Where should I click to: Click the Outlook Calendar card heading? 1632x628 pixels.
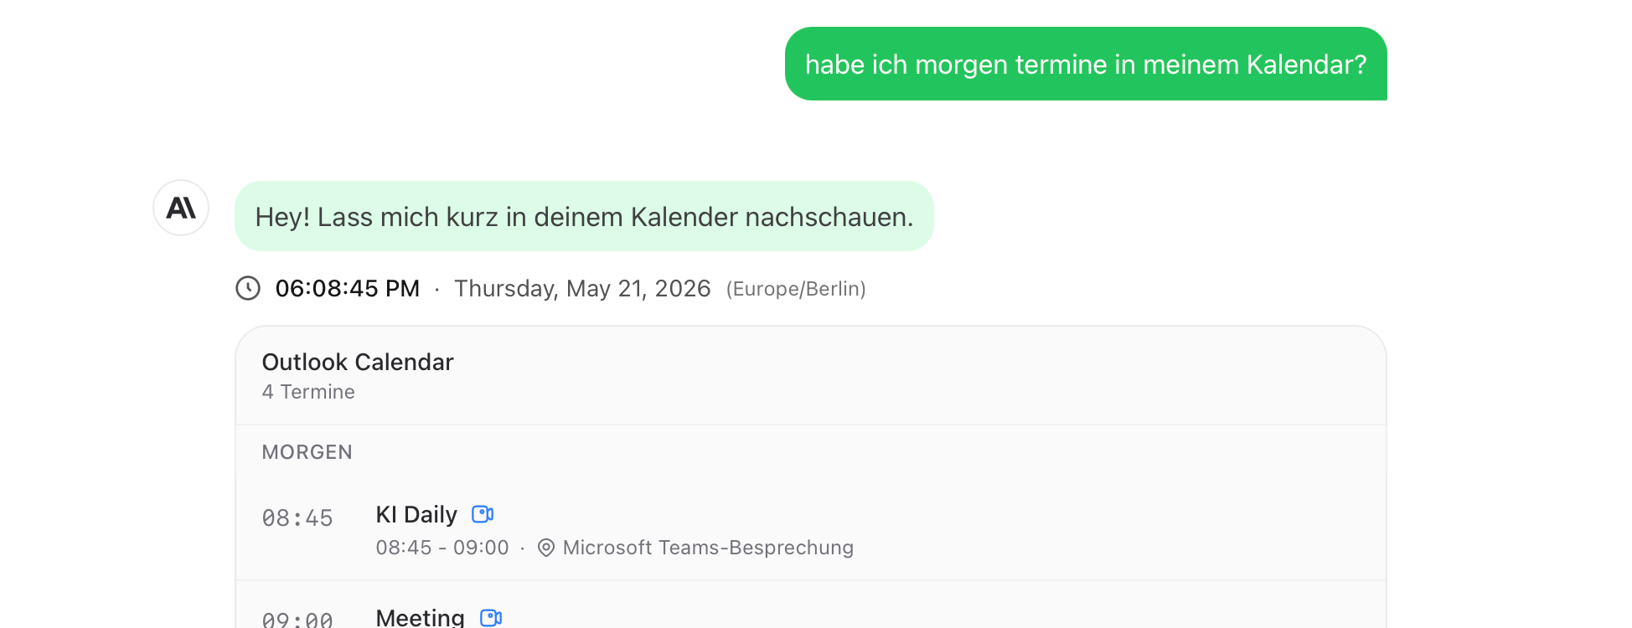click(358, 362)
